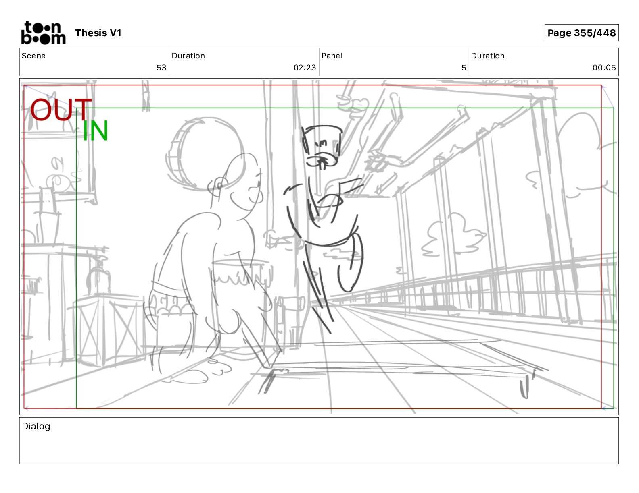Select the panel number '5'
This screenshot has width=639, height=493.
[x=464, y=68]
